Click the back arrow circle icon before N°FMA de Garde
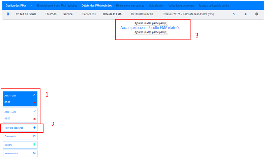 pos(8,14)
